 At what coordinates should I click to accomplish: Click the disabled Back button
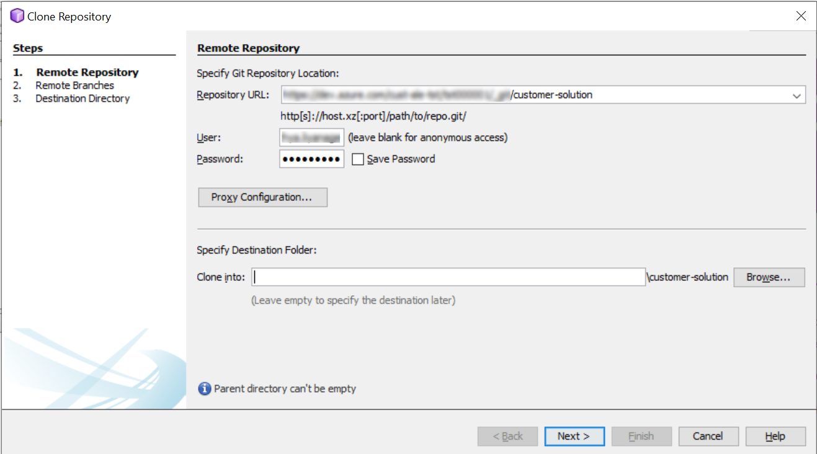(507, 436)
